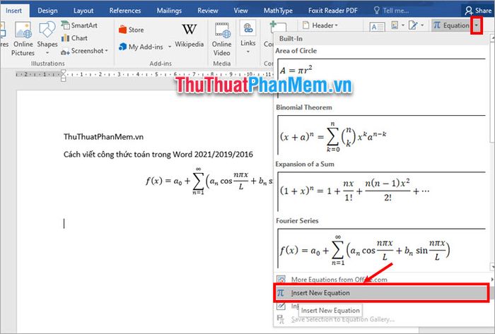Screen dimensions: 495x334
Task: Click the pi Equation button
Action: tap(451, 25)
